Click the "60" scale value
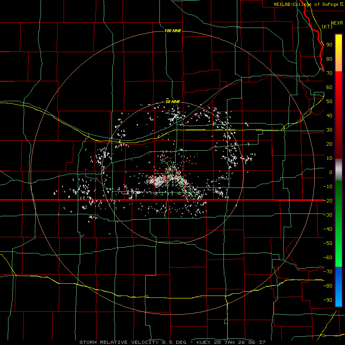Image resolution: width=345 pixels, height=345 pixels. pyautogui.click(x=329, y=87)
